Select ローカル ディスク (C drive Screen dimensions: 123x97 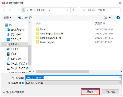coord(17,64)
